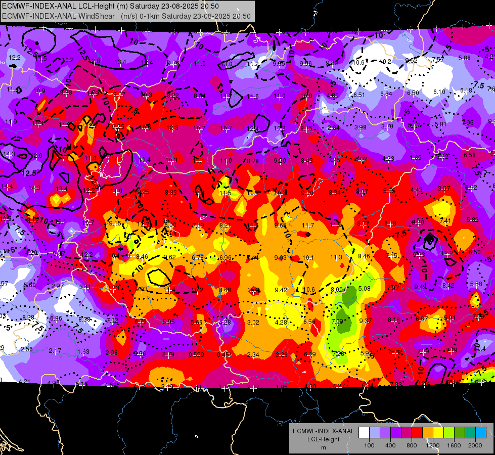Screen dimensions: 495x455
Task: Click the map value 2.34
Action: click(x=253, y=354)
